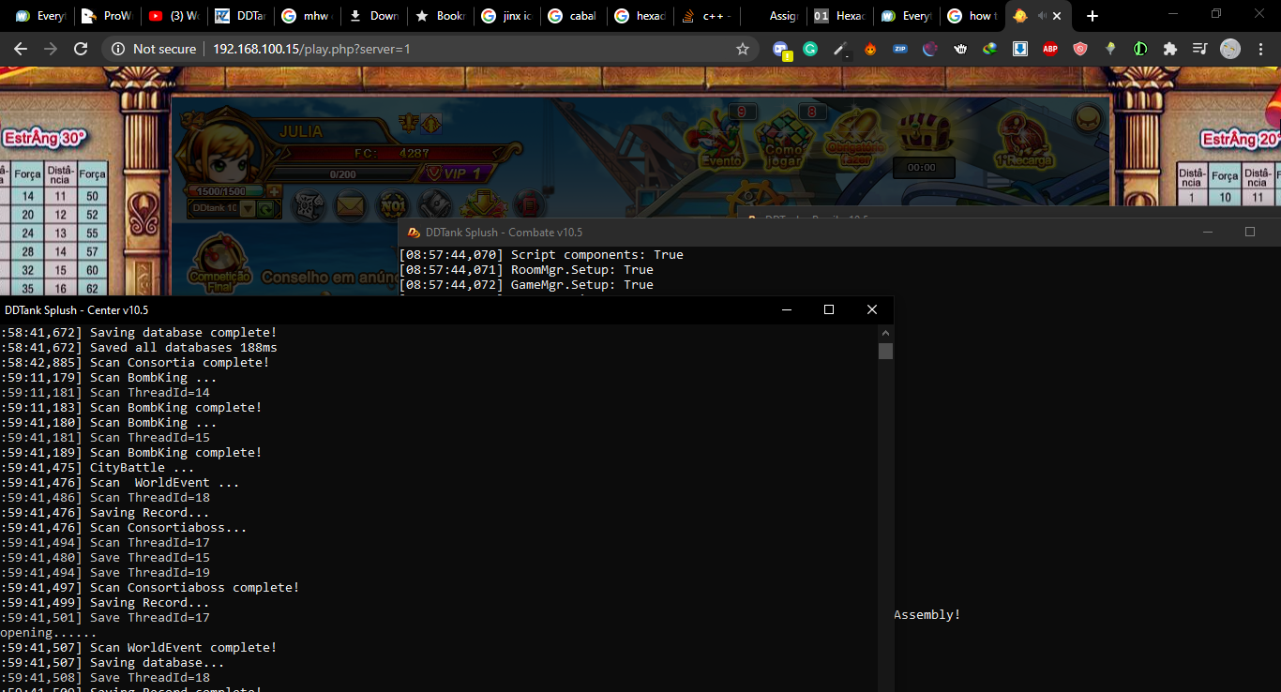Go back with the browser back arrow
This screenshot has height=692, width=1281.
coord(21,49)
